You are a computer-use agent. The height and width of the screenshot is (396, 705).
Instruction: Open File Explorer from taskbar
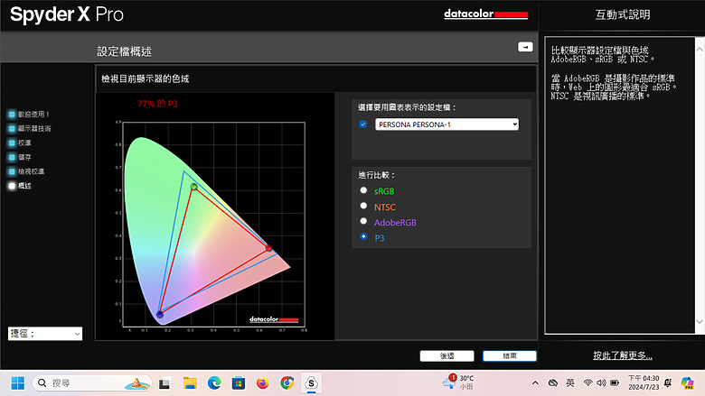(x=190, y=383)
